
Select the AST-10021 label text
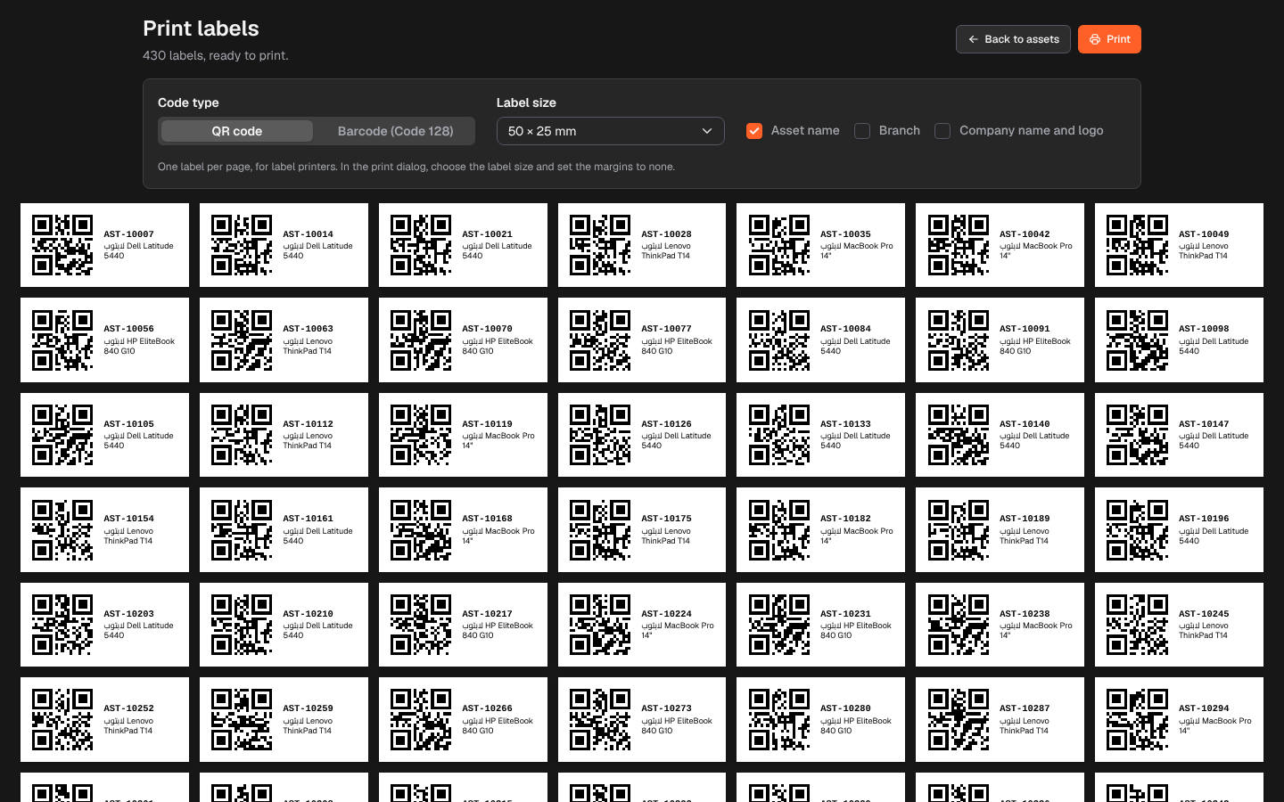[x=487, y=234]
